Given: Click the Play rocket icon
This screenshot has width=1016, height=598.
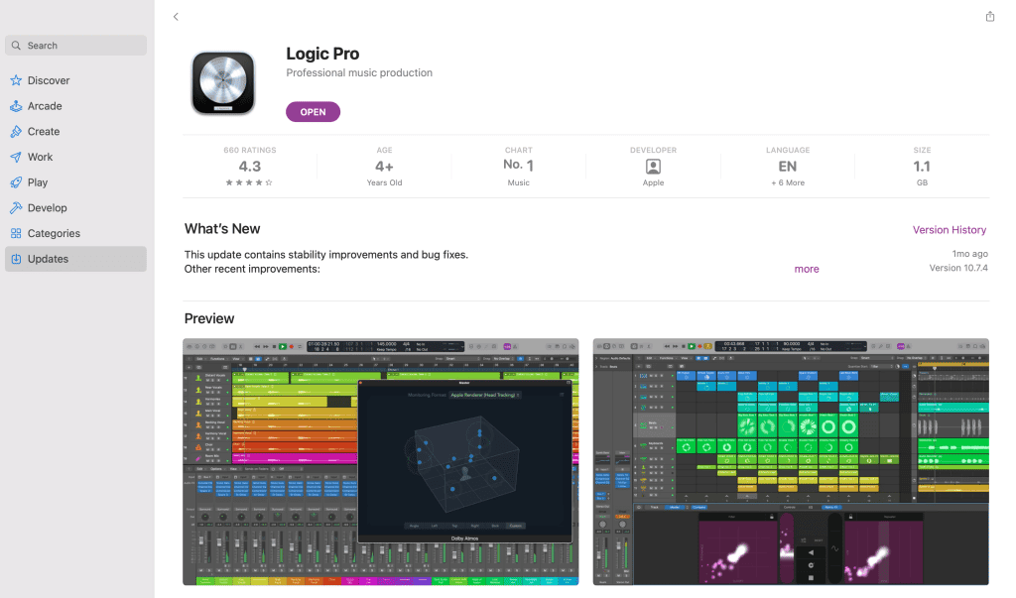Looking at the screenshot, I should pos(16,182).
